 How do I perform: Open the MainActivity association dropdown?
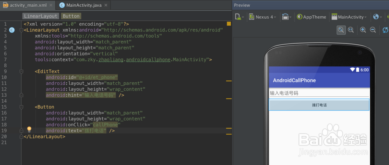pyautogui.click(x=349, y=17)
